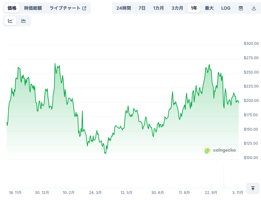Select the 1年 period button
Viewport: 261px width, 200px height.
click(194, 8)
